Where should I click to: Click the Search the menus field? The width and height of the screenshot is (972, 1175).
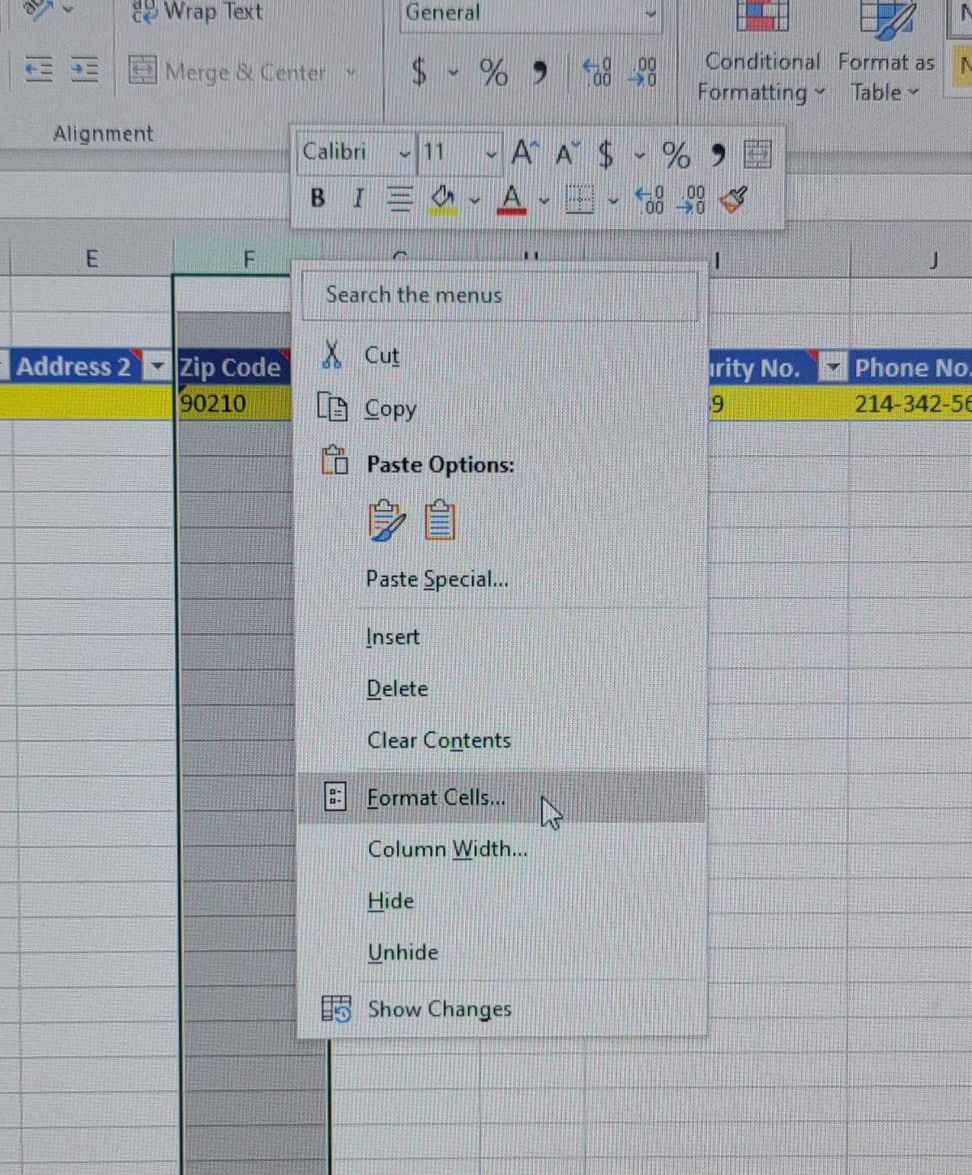pos(500,296)
